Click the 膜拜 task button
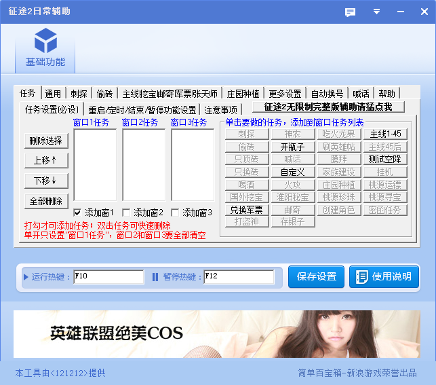This screenshot has width=436, height=385. pos(339,160)
